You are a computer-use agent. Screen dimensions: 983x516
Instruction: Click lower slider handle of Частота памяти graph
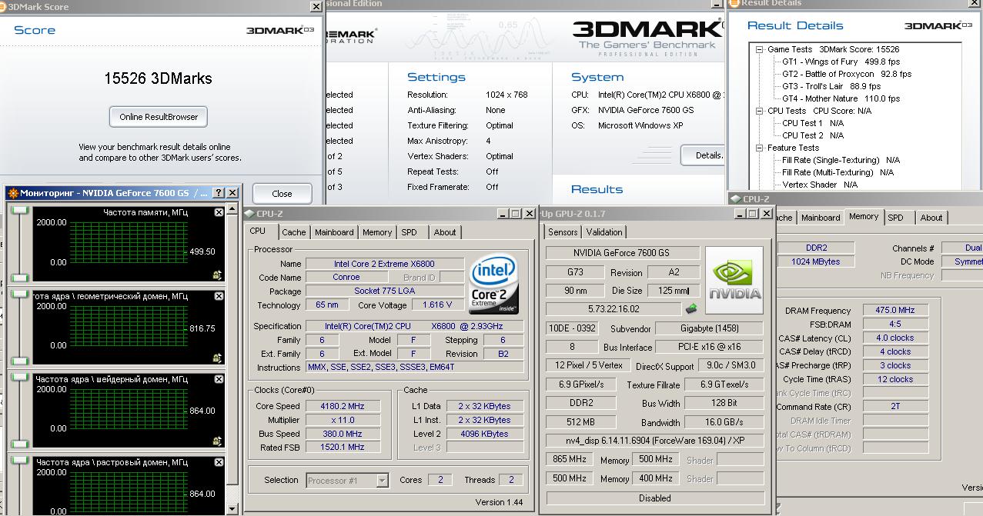point(19,278)
